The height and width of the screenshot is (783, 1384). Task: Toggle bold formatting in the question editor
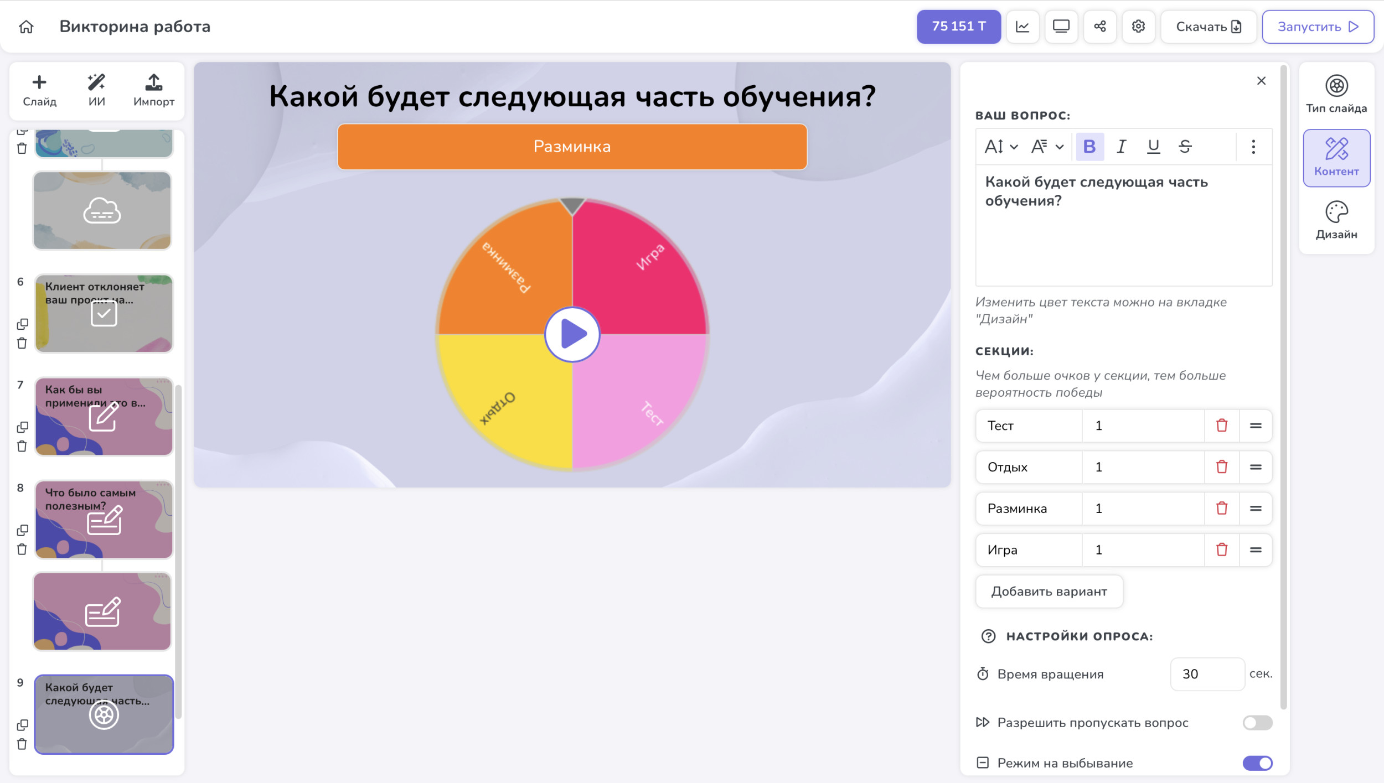pyautogui.click(x=1089, y=147)
